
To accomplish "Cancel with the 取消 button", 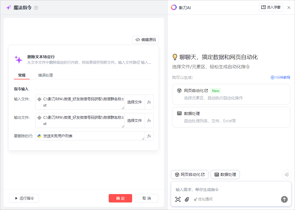I will click(147, 198).
